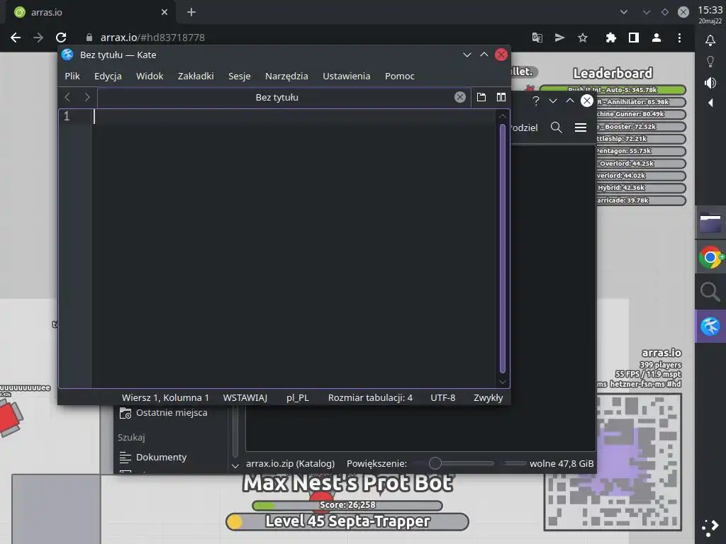The image size is (726, 544).
Task: Click the browser address bar URL
Action: tap(153, 38)
